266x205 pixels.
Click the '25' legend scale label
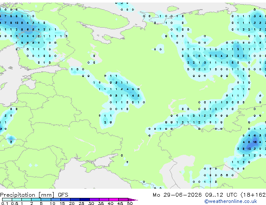click(x=81, y=203)
